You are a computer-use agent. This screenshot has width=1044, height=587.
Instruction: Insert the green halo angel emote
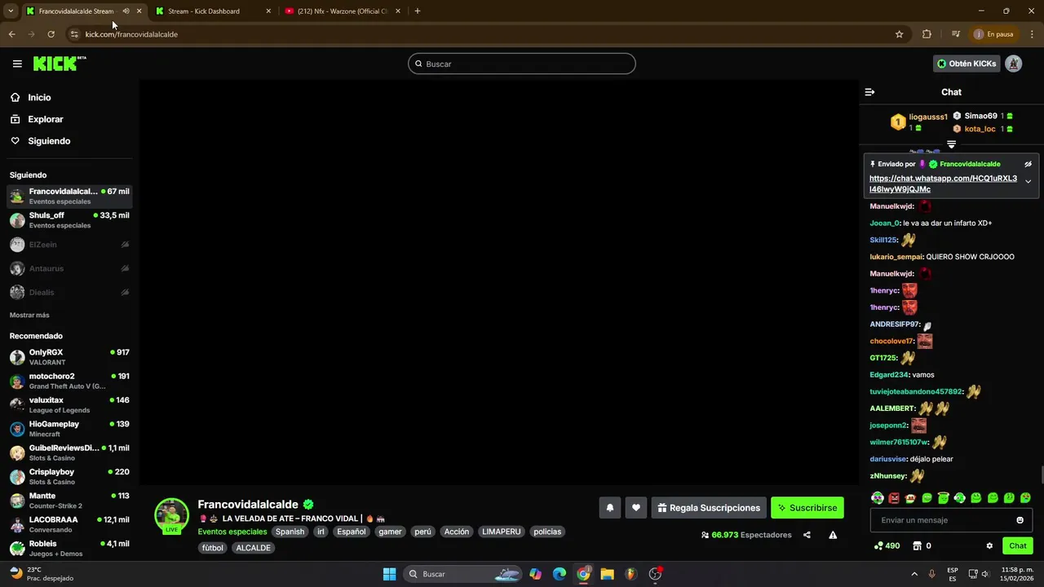coord(943,498)
